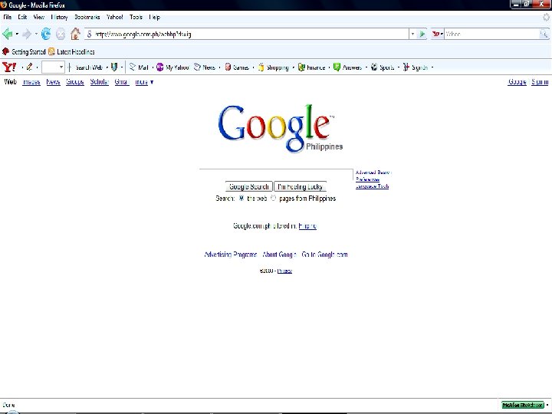Open My Yahoo from the toolbar

(172, 67)
